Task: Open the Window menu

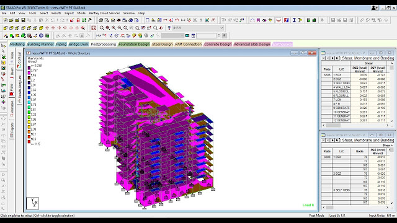Action: 129,13
